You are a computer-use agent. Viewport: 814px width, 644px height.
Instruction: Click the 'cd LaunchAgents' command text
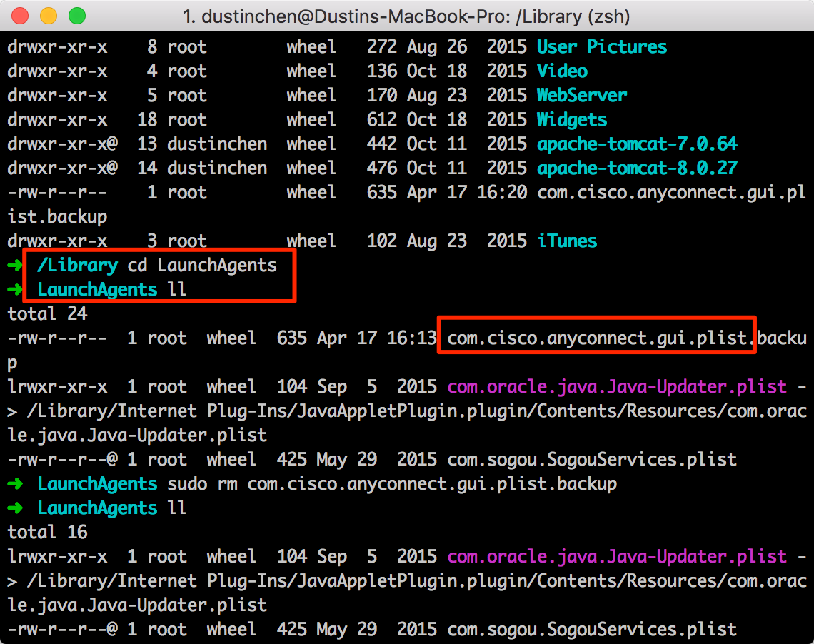point(202,265)
